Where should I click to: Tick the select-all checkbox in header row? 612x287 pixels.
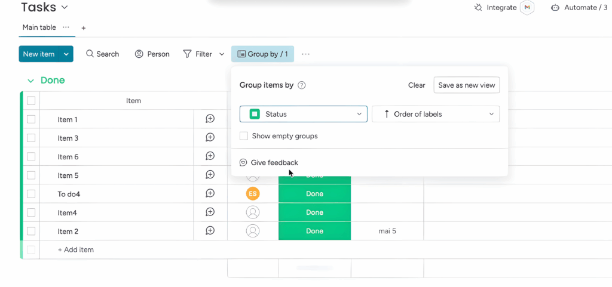click(x=31, y=101)
